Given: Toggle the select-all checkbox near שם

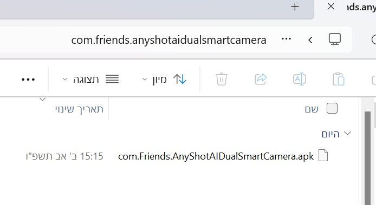Looking at the screenshot, I should (x=332, y=109).
